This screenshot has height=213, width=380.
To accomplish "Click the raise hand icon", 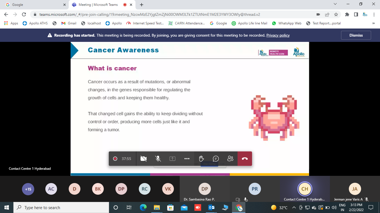I will (201, 159).
